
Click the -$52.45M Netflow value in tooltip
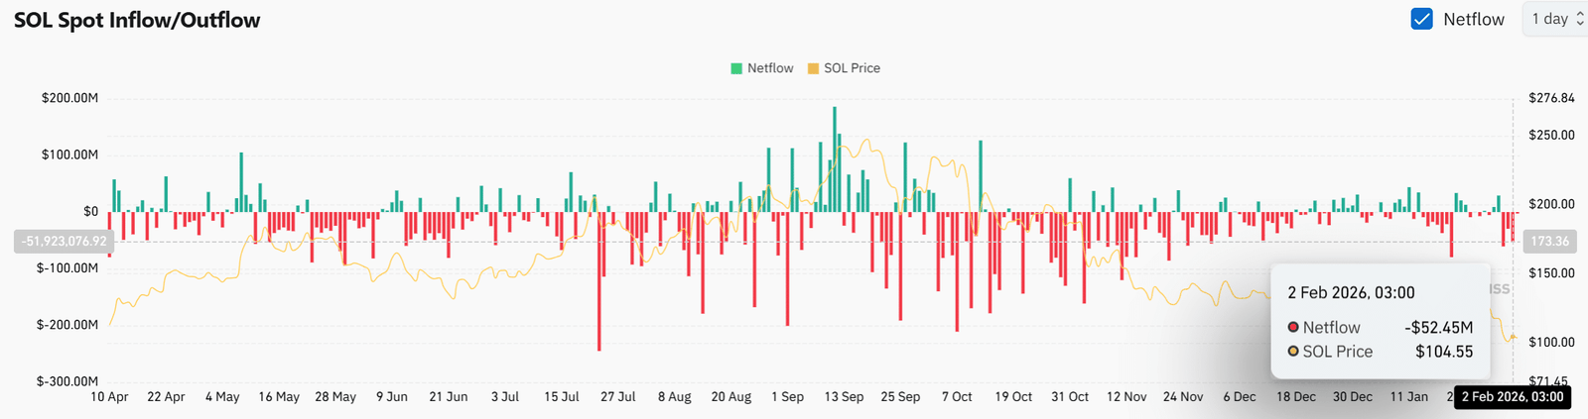click(1438, 328)
